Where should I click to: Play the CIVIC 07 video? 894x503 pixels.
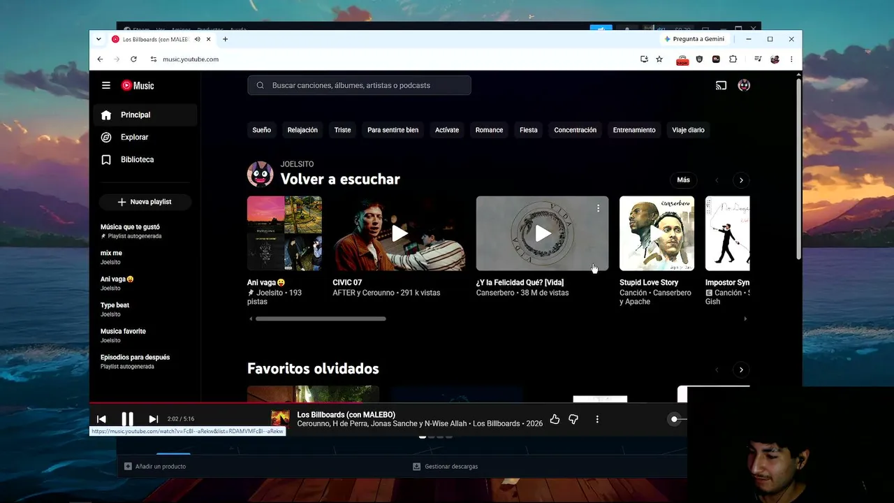point(400,233)
